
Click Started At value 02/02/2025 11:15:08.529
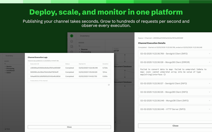[88, 72]
